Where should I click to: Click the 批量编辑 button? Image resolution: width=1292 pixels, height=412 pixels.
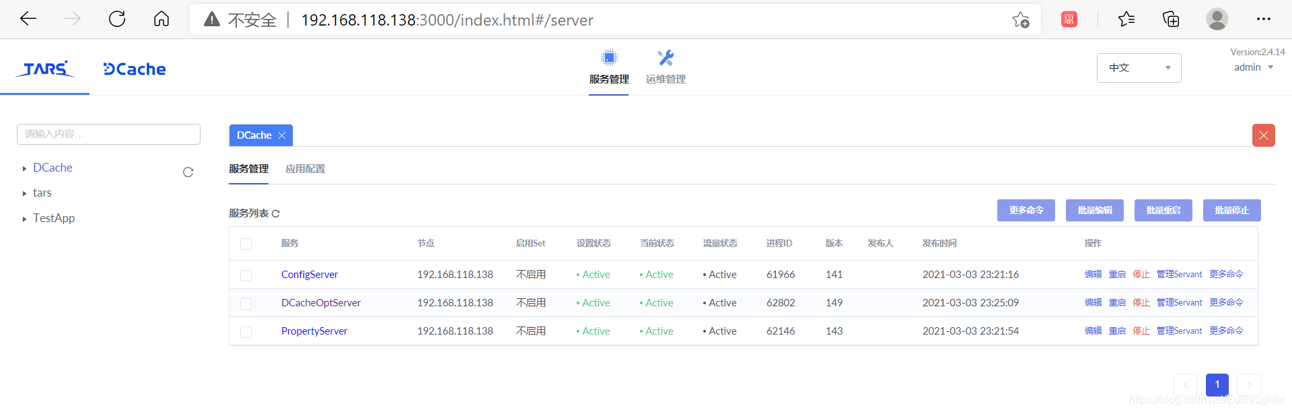coord(1094,210)
